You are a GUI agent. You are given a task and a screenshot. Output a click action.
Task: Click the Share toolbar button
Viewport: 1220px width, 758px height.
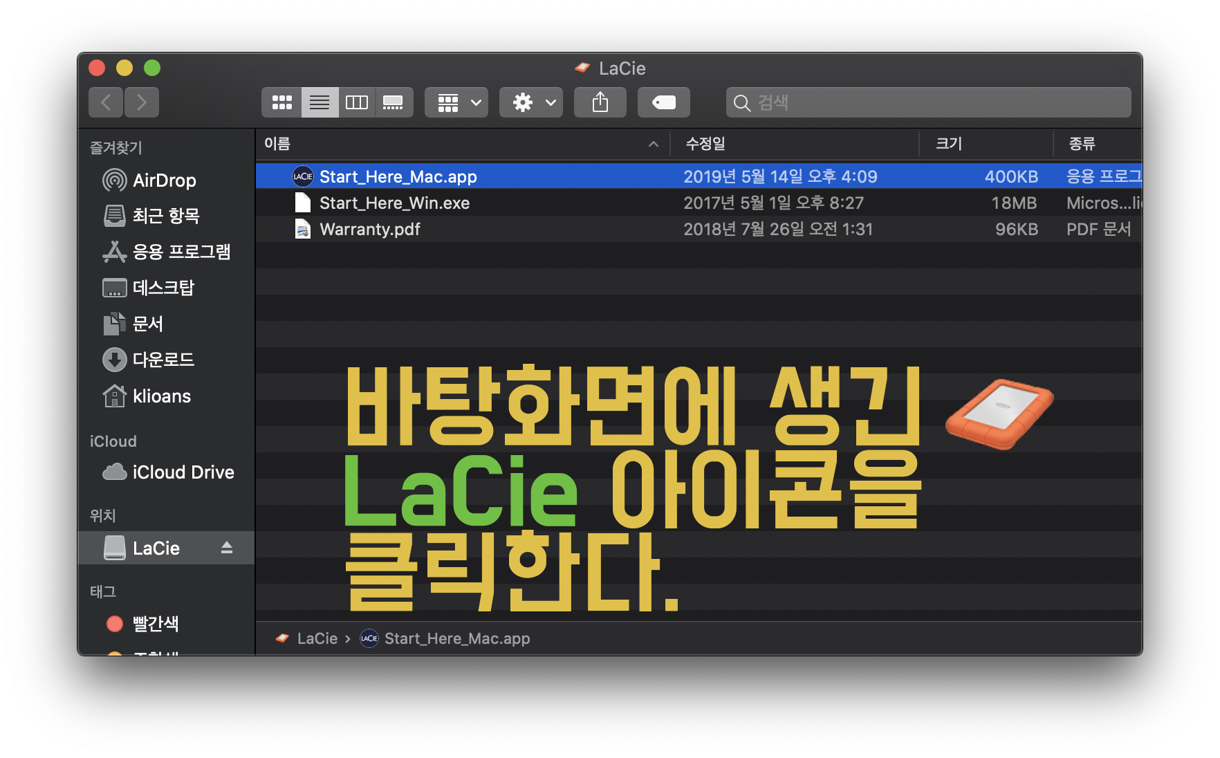600,102
